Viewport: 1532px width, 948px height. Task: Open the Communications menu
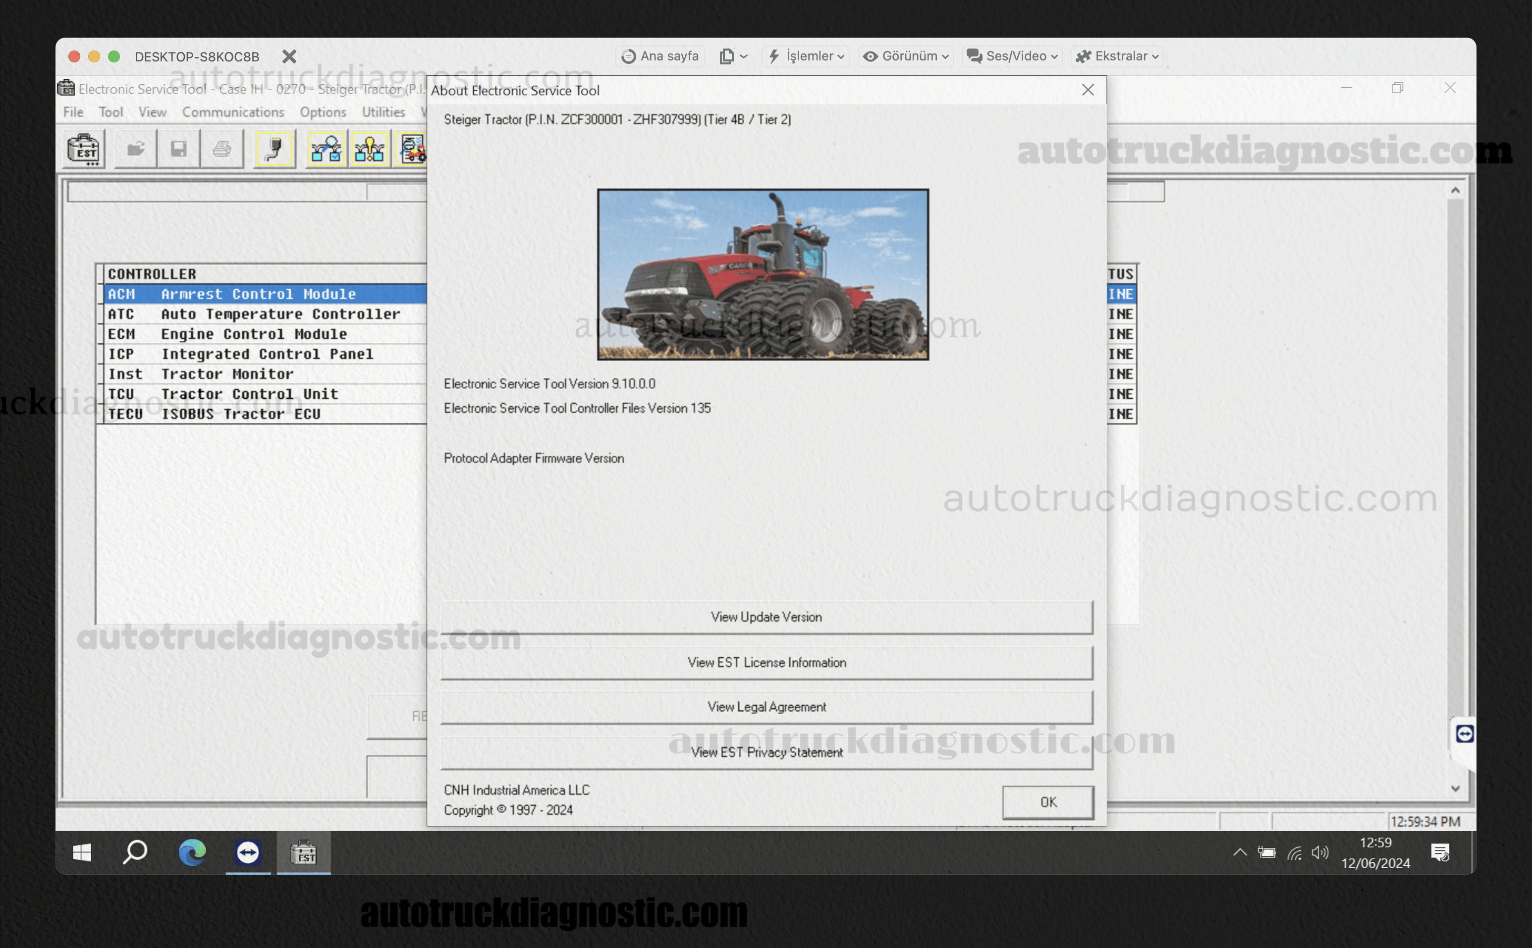[233, 112]
